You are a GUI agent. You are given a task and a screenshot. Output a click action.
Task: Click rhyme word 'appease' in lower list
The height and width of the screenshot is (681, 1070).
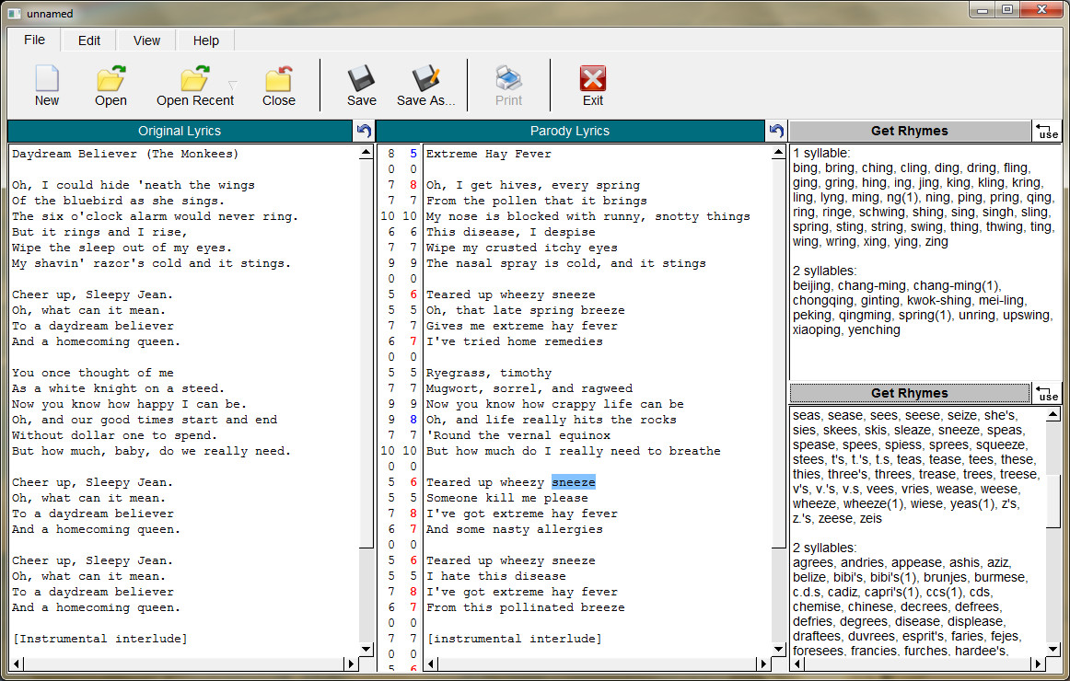916,562
